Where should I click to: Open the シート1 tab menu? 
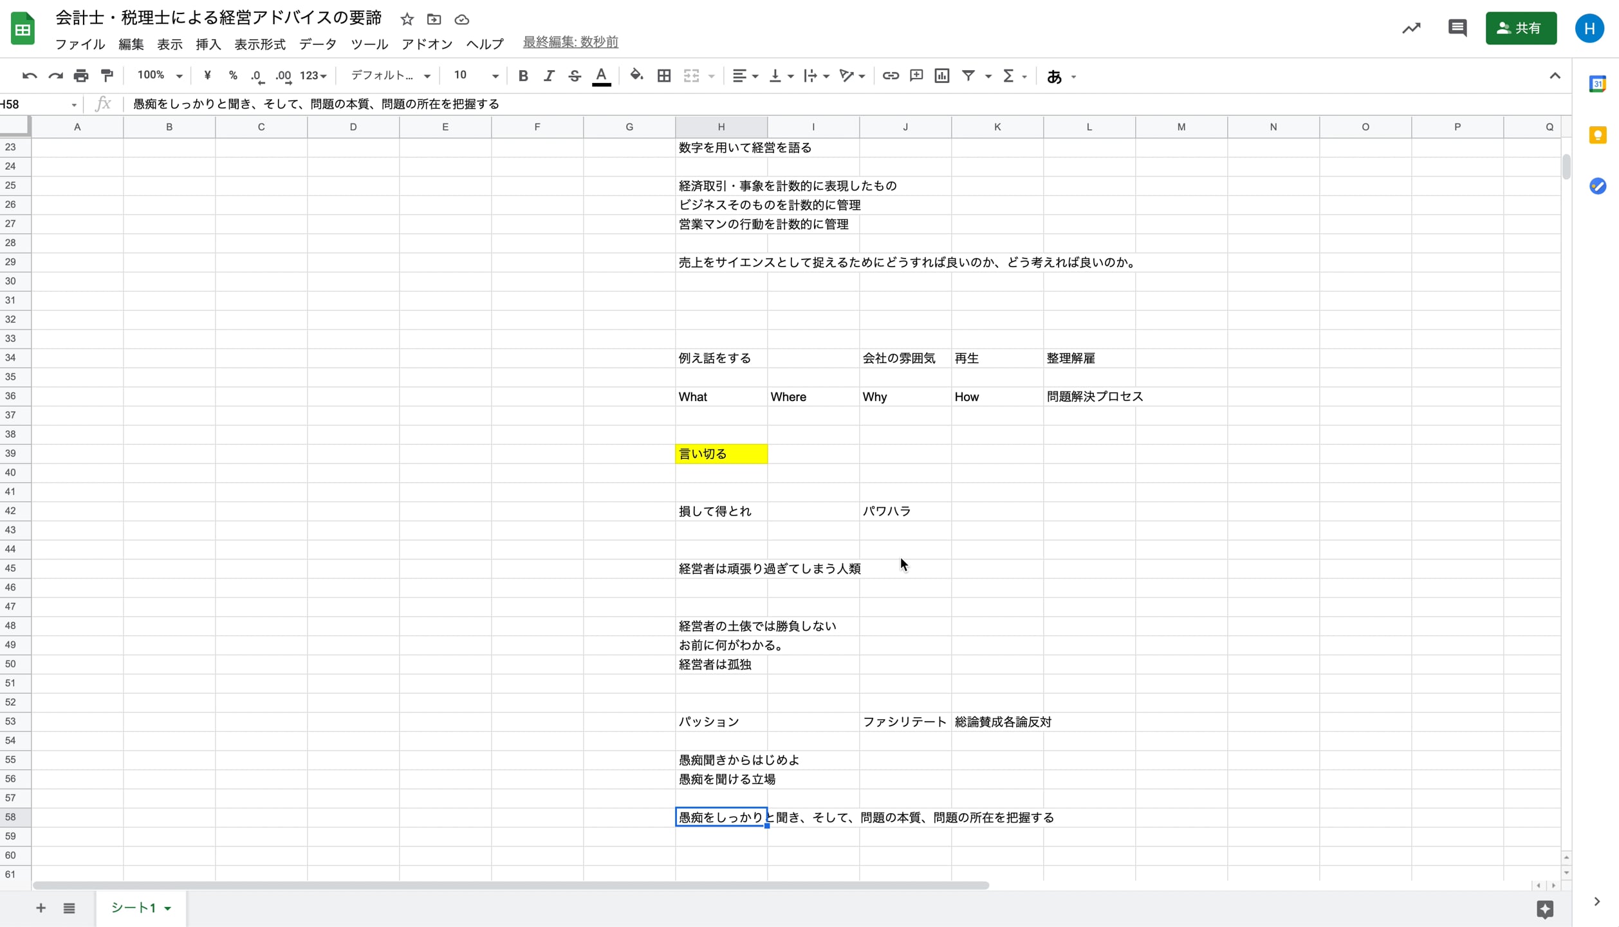tap(169, 908)
